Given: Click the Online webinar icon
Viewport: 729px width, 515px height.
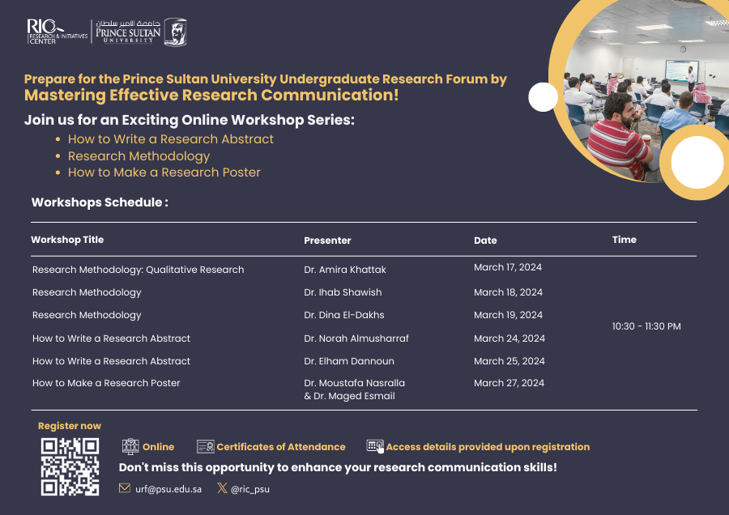Looking at the screenshot, I should tap(130, 446).
